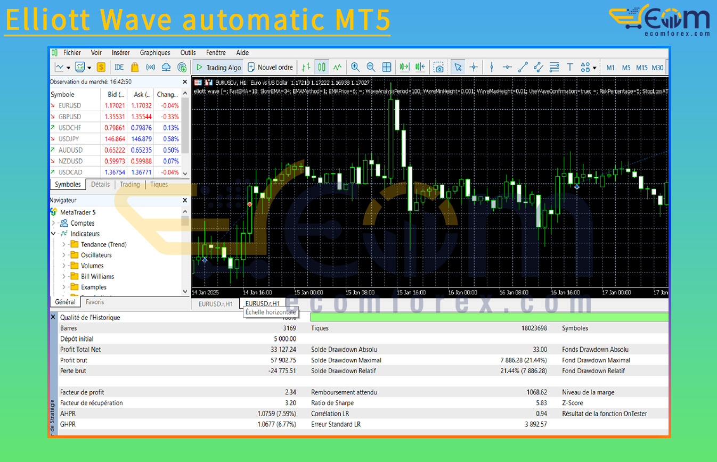
Task: Open the Strategy Tester chart icon
Action: point(80,68)
